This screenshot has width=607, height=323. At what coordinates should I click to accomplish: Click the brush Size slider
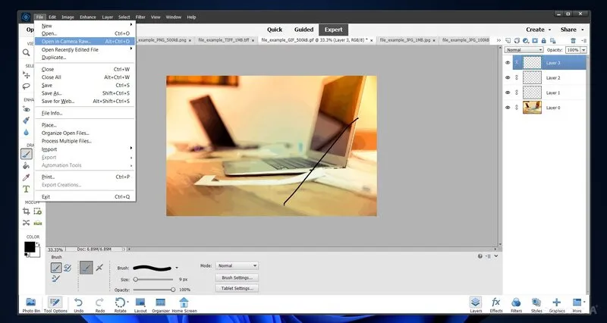[x=154, y=279]
